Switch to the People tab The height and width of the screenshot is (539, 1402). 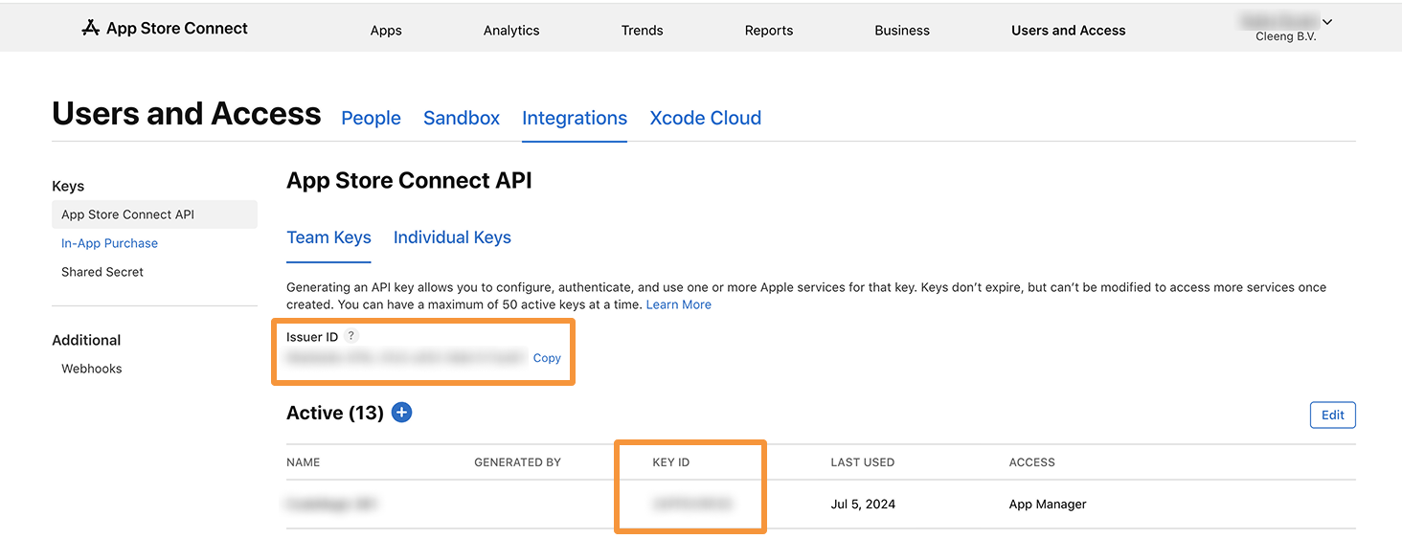(371, 118)
